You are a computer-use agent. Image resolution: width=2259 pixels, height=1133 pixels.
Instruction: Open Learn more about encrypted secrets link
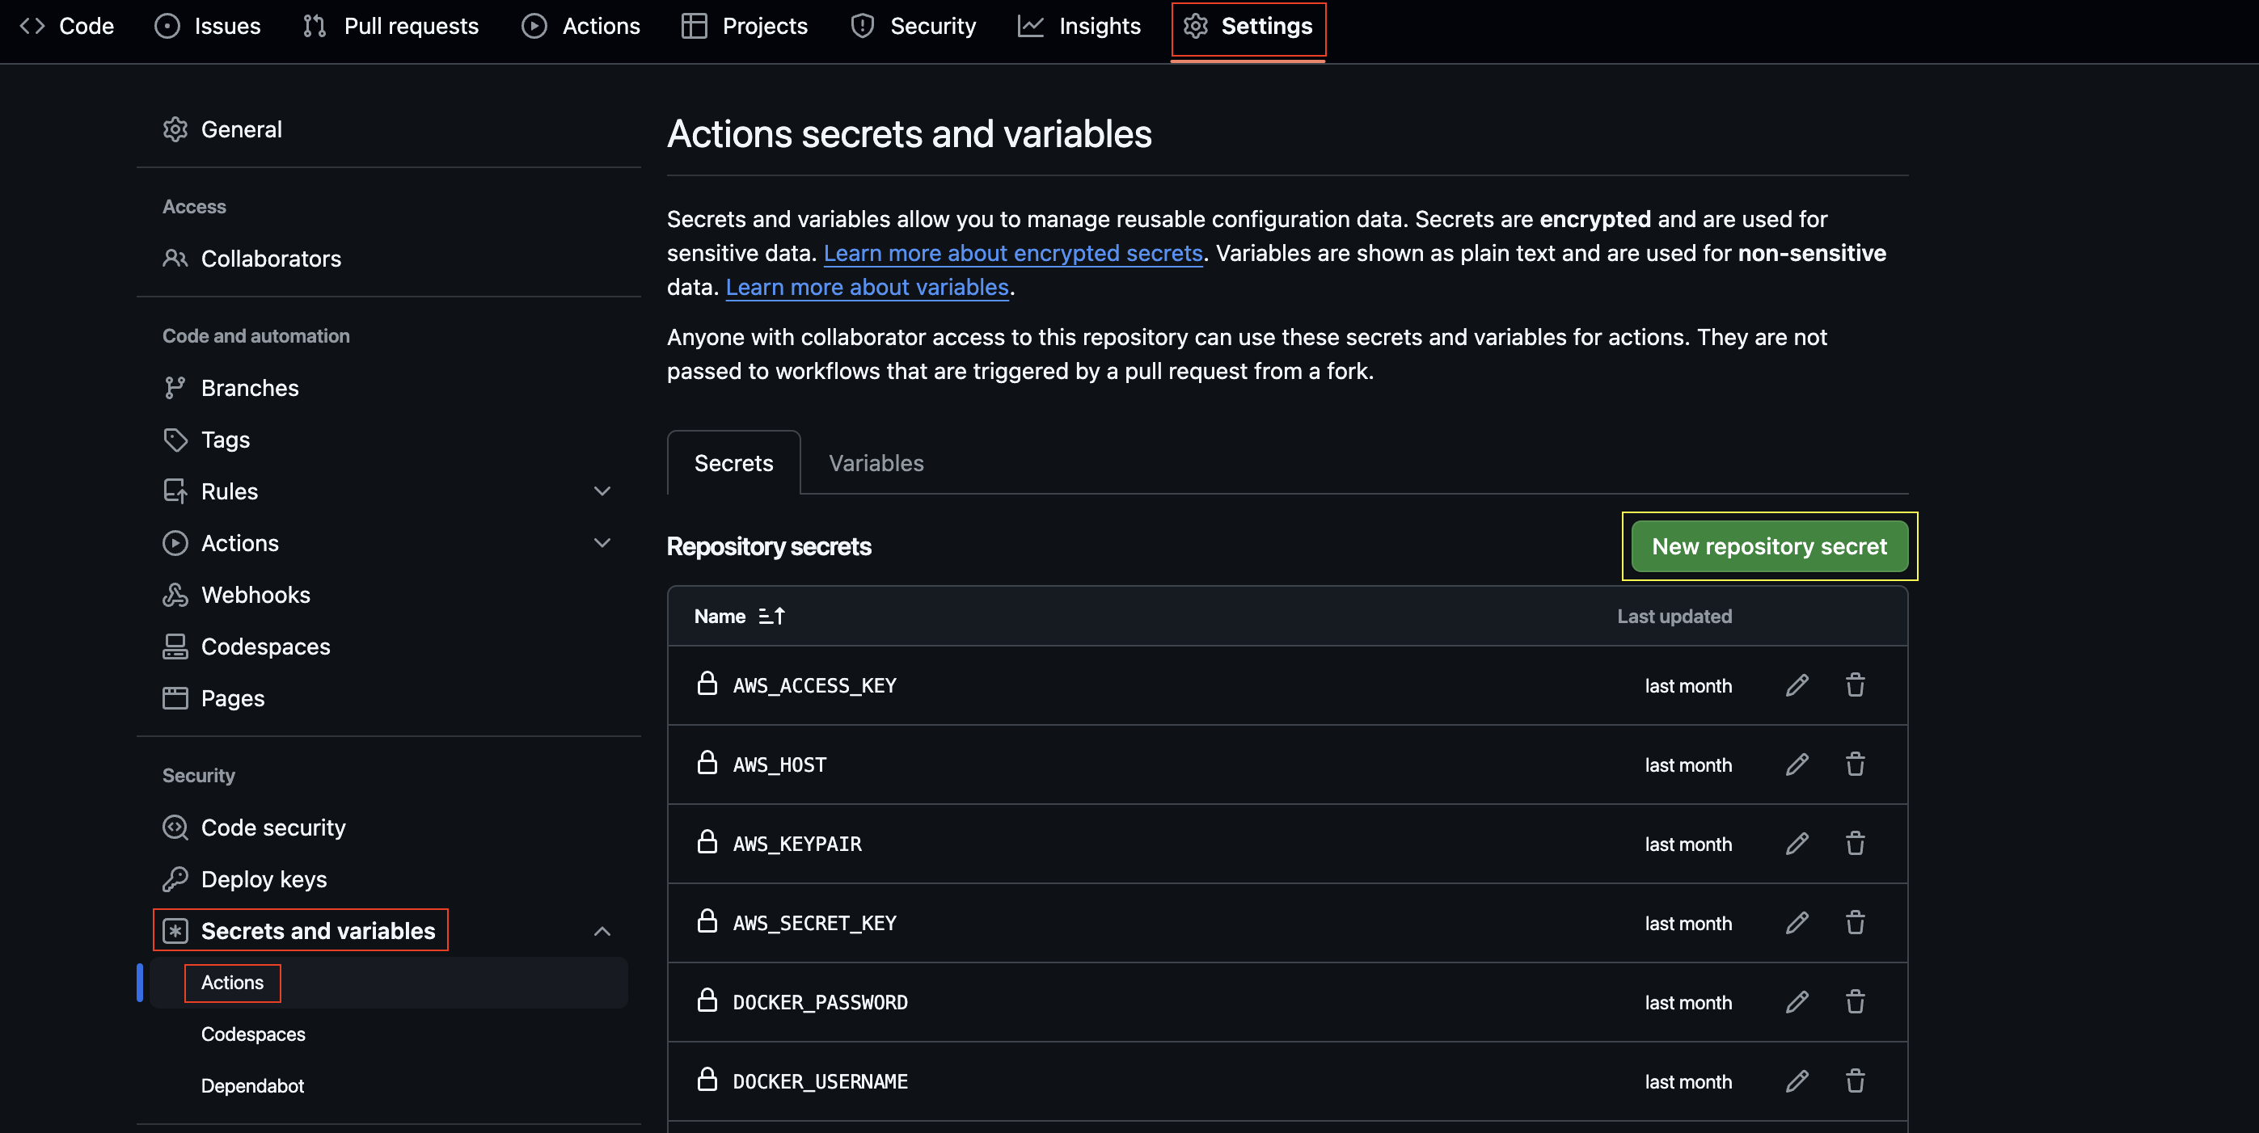click(1012, 253)
